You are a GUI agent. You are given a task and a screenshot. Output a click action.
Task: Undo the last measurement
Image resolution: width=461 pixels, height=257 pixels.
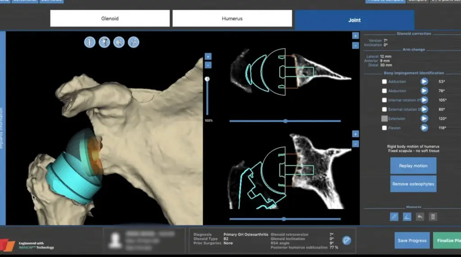click(x=420, y=217)
